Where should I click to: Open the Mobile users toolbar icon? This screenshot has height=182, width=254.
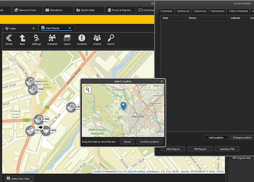[x=97, y=40]
